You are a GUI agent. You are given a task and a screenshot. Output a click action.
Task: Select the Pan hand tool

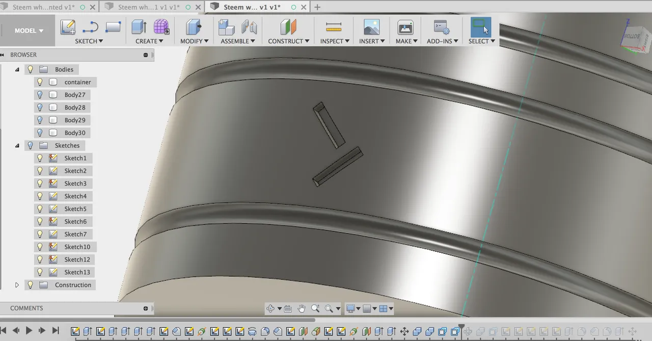[x=302, y=308]
